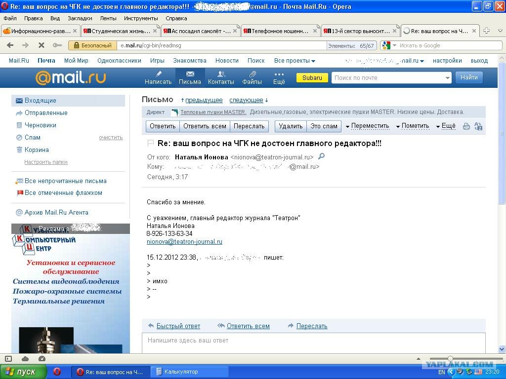This screenshot has width=506, height=379.
Task: Open the Контакты icon in header
Action: tap(221, 75)
